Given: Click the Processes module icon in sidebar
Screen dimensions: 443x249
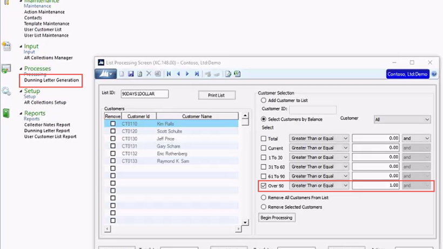Looking at the screenshot, I should (6, 69).
